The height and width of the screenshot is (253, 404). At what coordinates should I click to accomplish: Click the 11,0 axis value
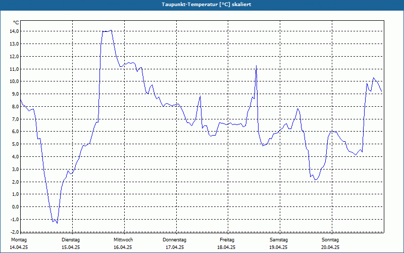(14, 69)
